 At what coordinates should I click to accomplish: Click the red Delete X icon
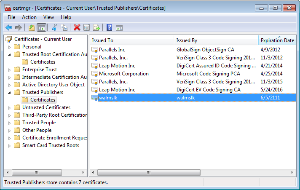pyautogui.click(x=77, y=28)
